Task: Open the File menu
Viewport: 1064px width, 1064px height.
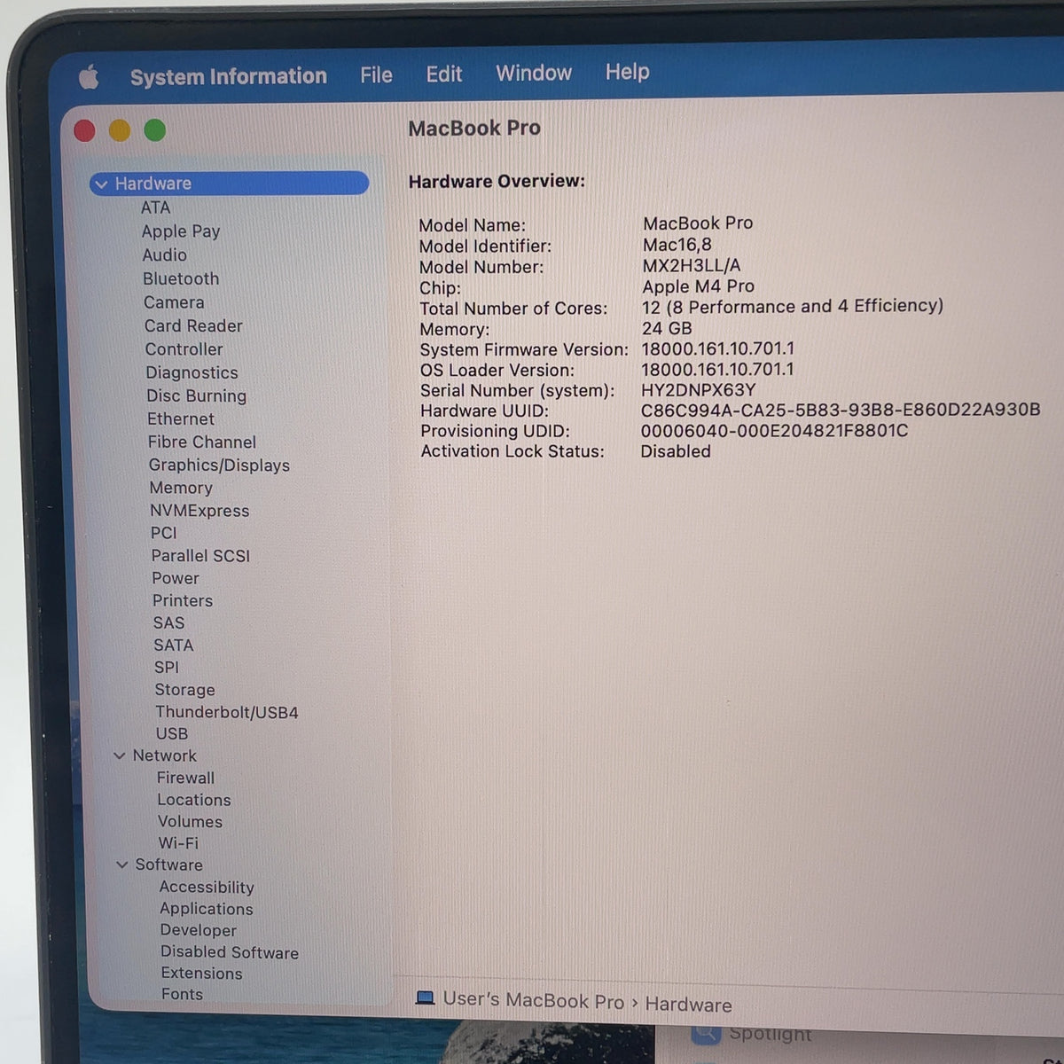Action: coord(376,75)
